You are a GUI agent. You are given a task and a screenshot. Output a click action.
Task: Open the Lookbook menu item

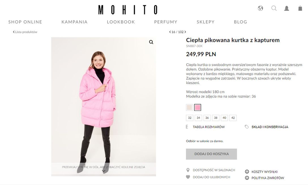[x=121, y=22]
